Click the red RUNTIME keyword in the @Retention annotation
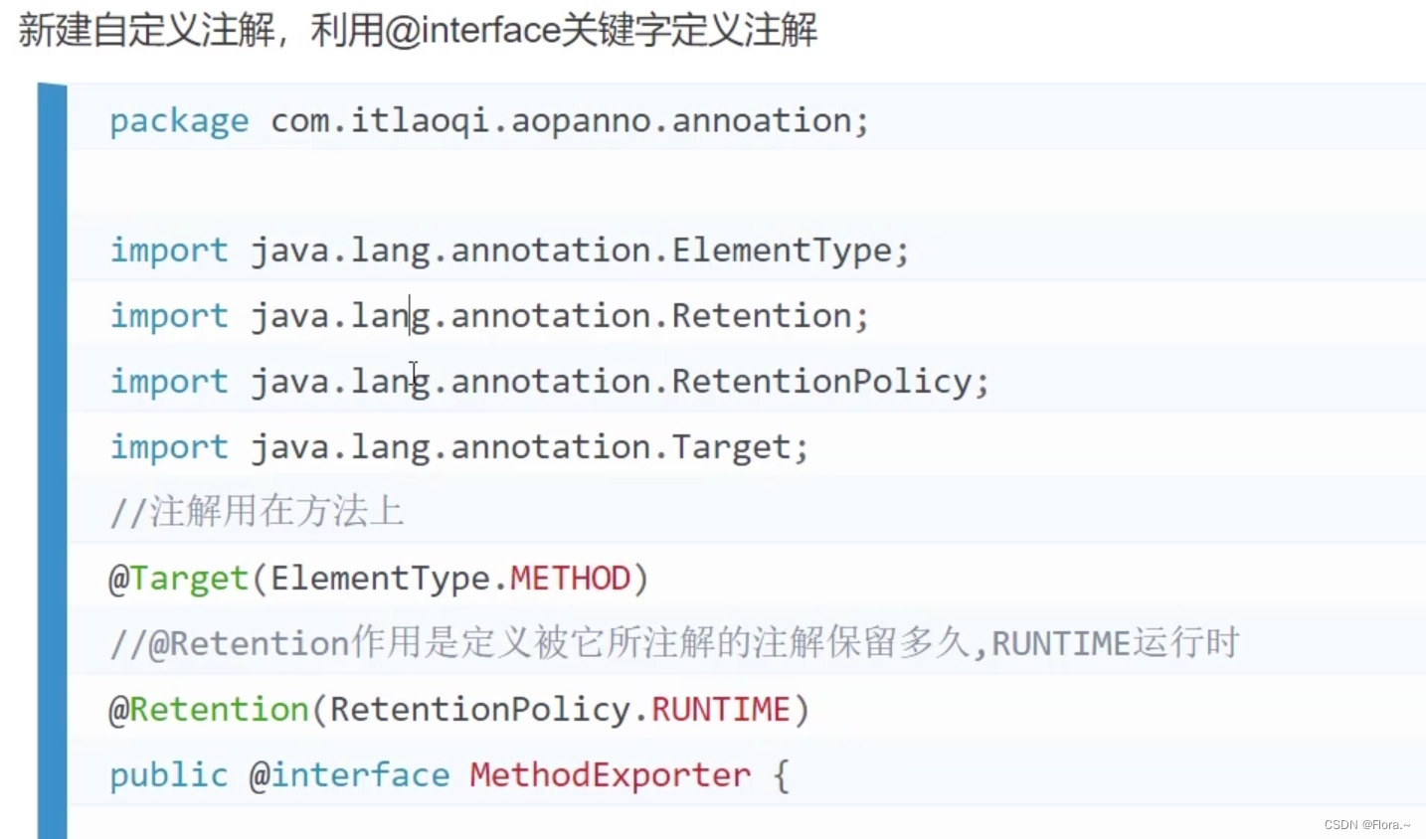Image resolution: width=1426 pixels, height=839 pixels. [721, 710]
